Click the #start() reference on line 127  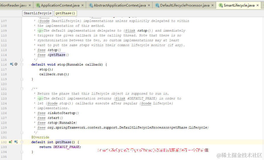coord(55,118)
